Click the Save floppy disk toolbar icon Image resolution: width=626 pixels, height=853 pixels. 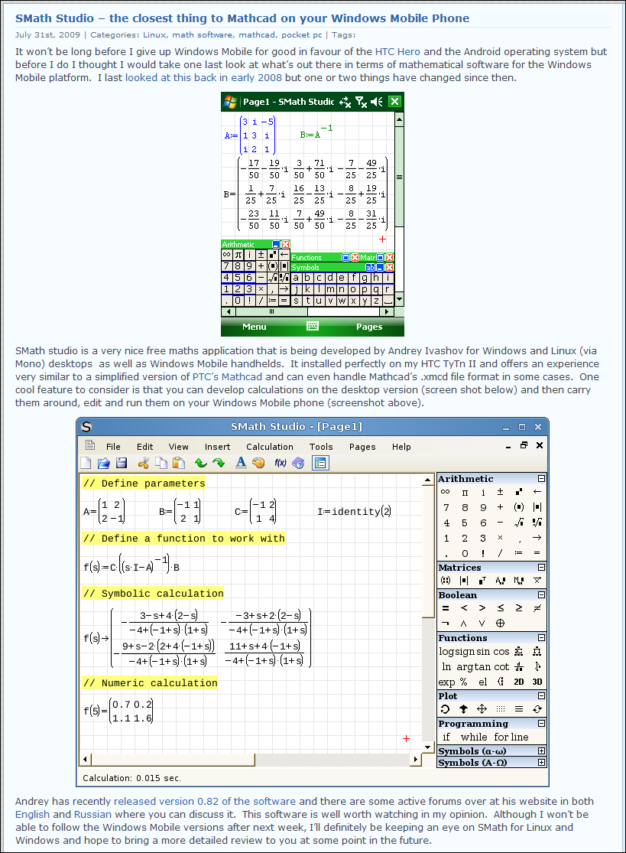click(x=121, y=463)
